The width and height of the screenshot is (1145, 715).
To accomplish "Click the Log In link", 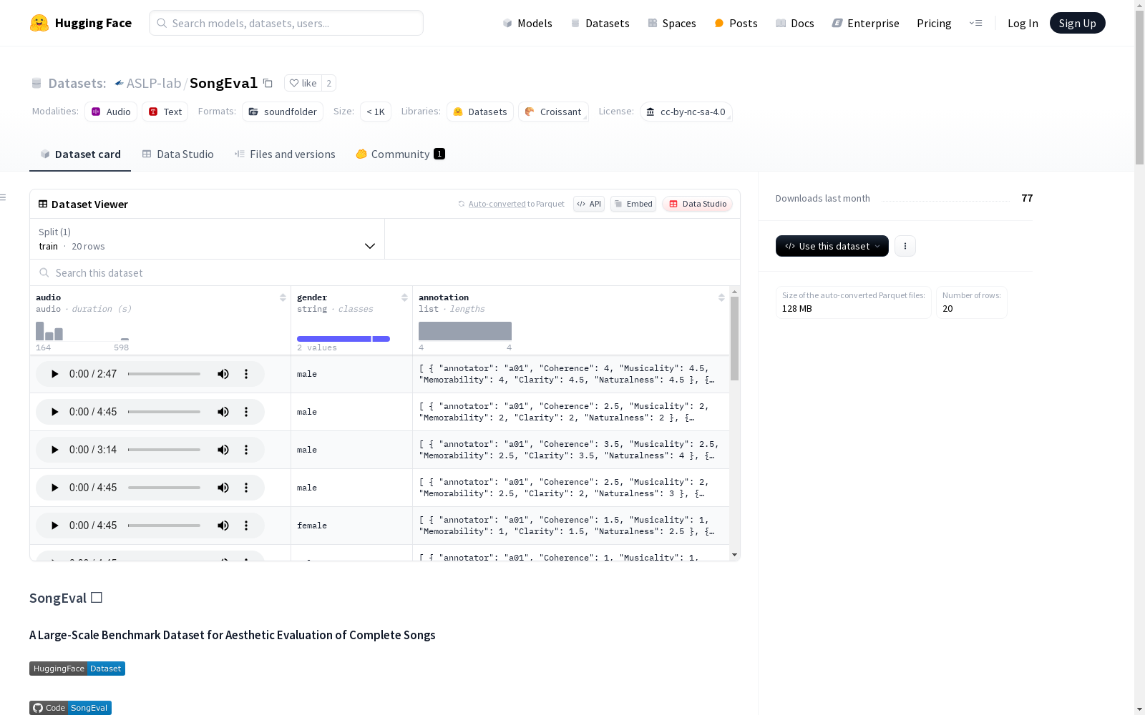I will [1023, 23].
